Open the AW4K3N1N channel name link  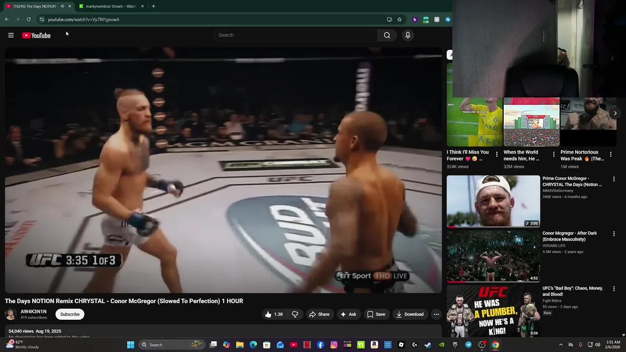33,311
